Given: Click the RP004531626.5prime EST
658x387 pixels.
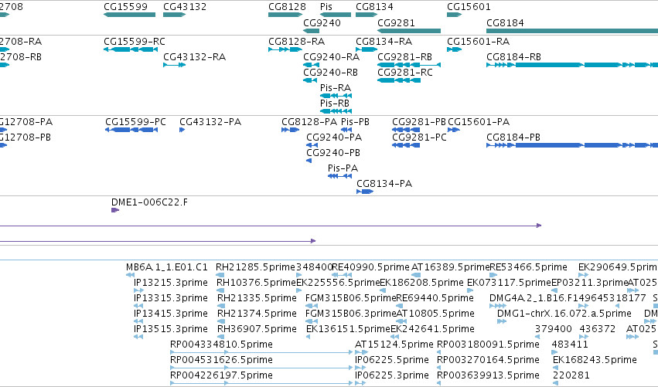Looking at the screenshot, I should [261, 368].
